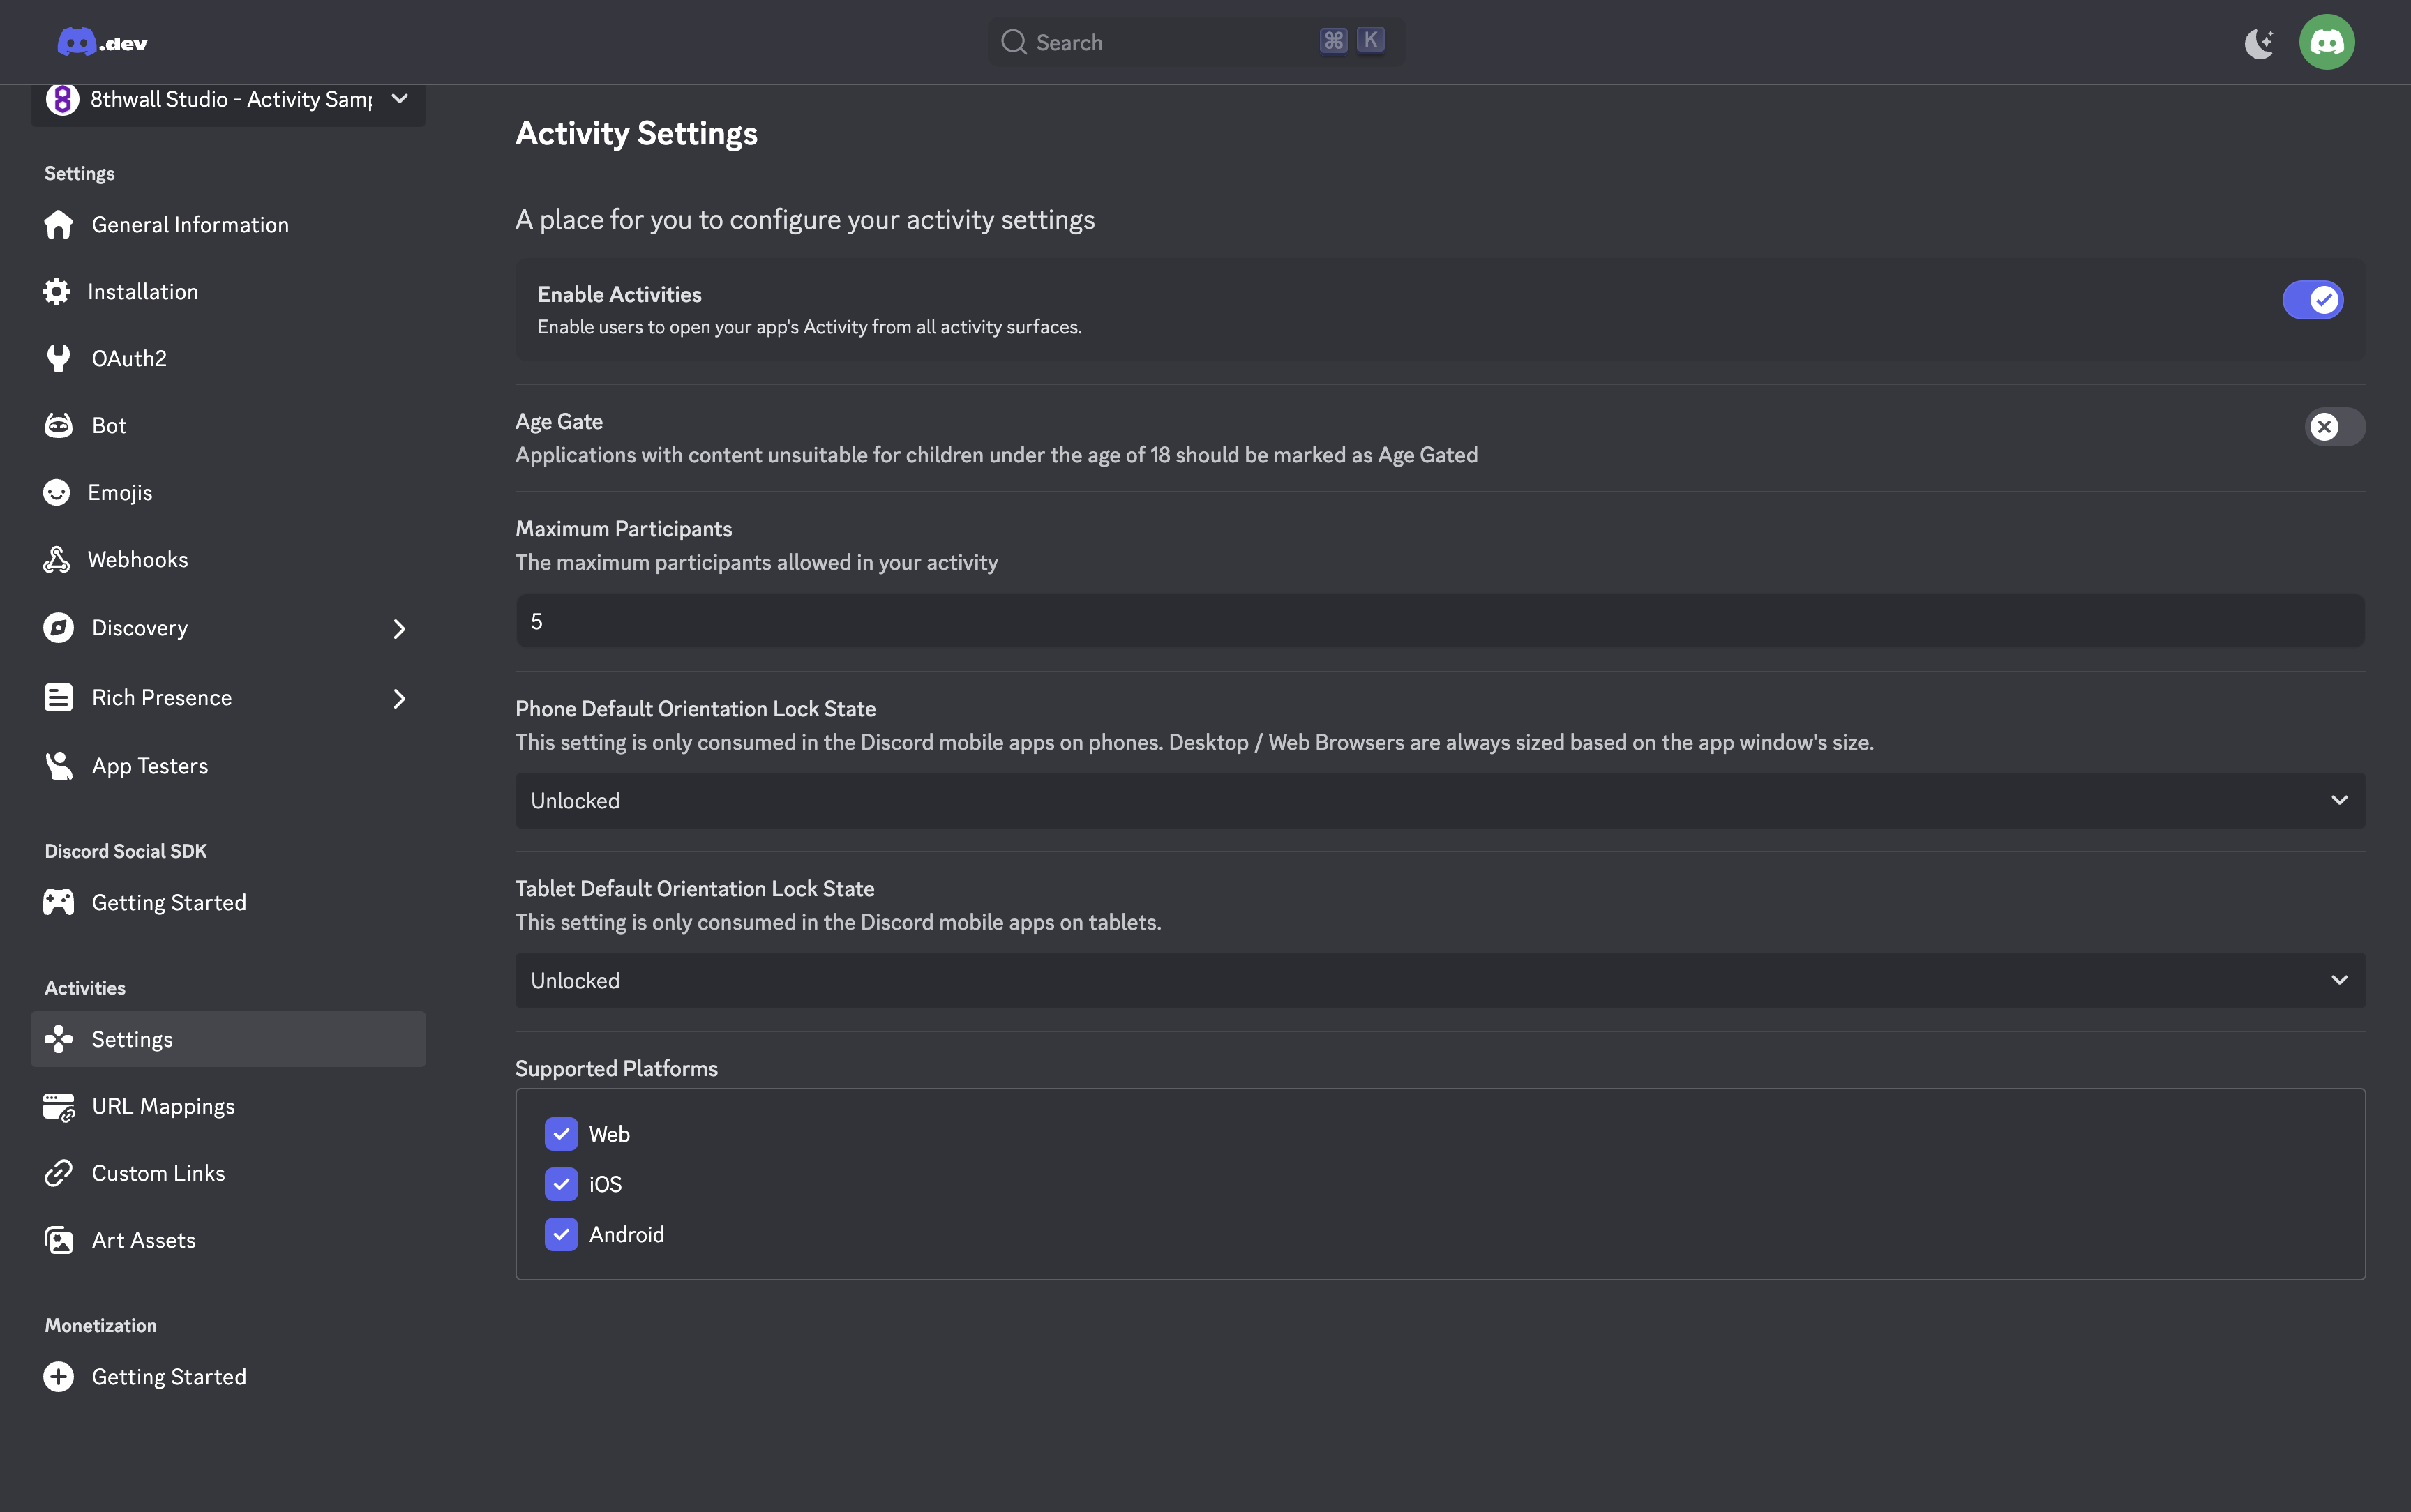Image resolution: width=2411 pixels, height=1512 pixels.
Task: Toggle the dark mode moon icon
Action: pyautogui.click(x=2258, y=41)
